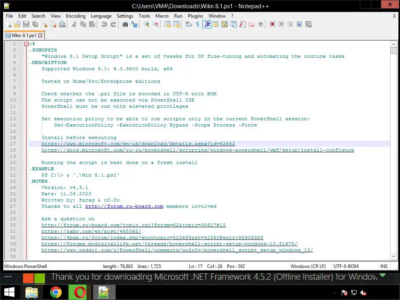Click the Windows Start button
This screenshot has height=300, width=400.
click(9, 292)
